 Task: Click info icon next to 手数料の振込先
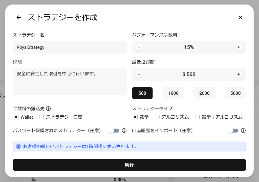click(49, 109)
